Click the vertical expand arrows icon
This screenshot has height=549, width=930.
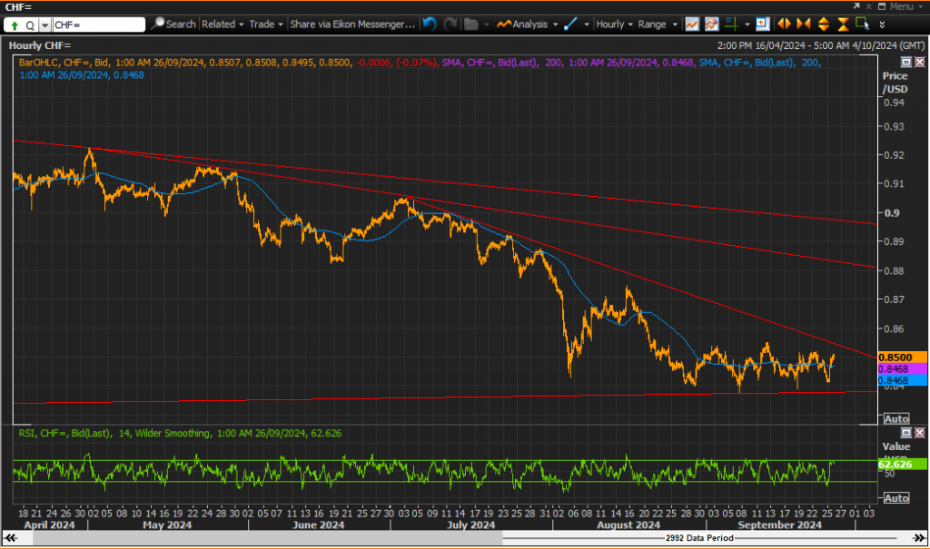pyautogui.click(x=824, y=25)
